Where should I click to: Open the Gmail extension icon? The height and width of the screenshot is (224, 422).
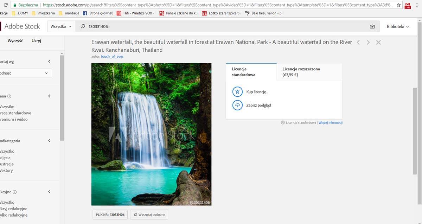(408, 6)
